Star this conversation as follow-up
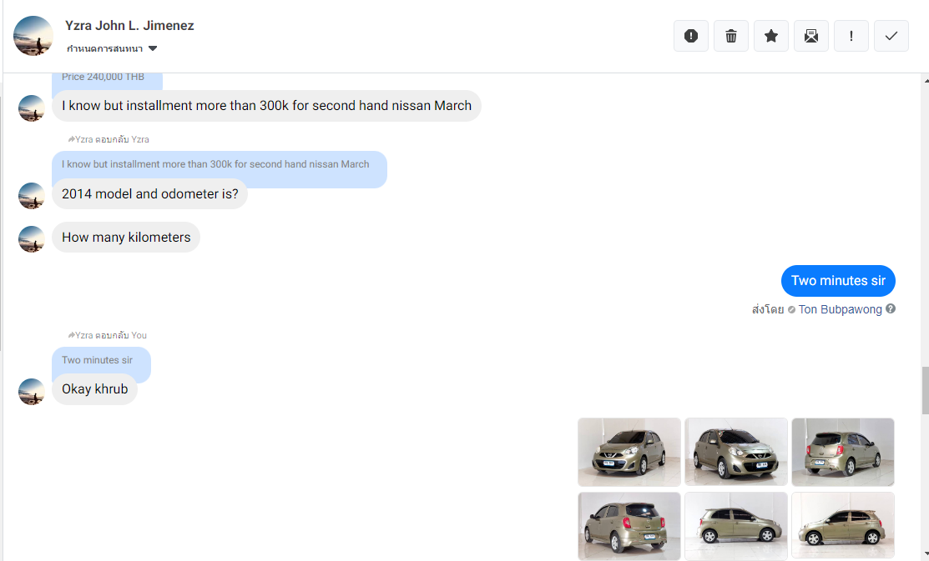The image size is (929, 561). point(771,36)
